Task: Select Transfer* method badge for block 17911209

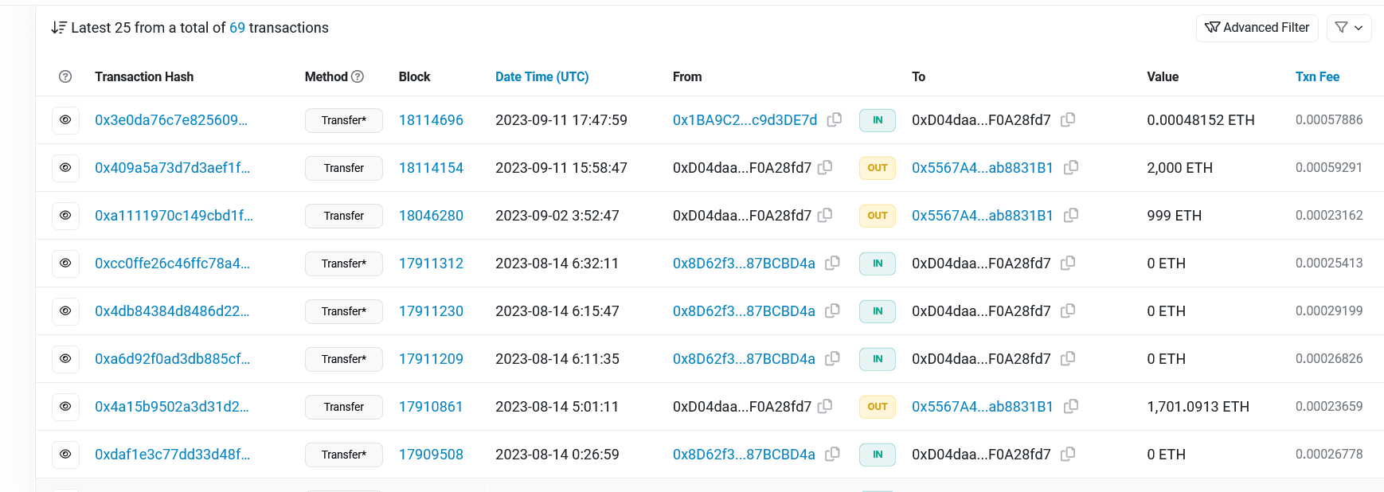Action: 343,359
